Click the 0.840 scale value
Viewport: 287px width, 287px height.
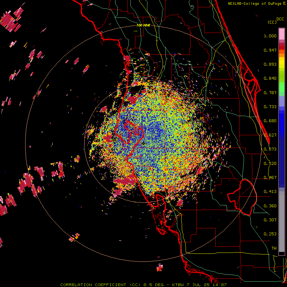coord(270,78)
